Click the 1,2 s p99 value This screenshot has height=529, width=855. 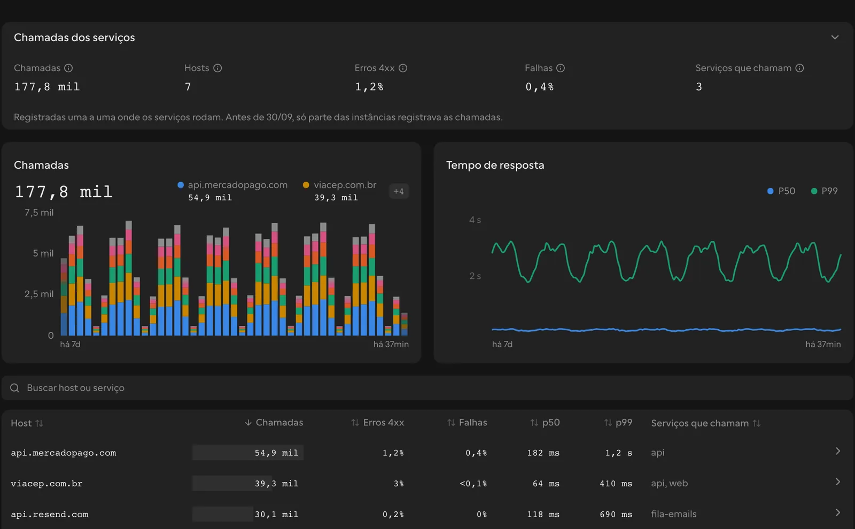coord(618,453)
